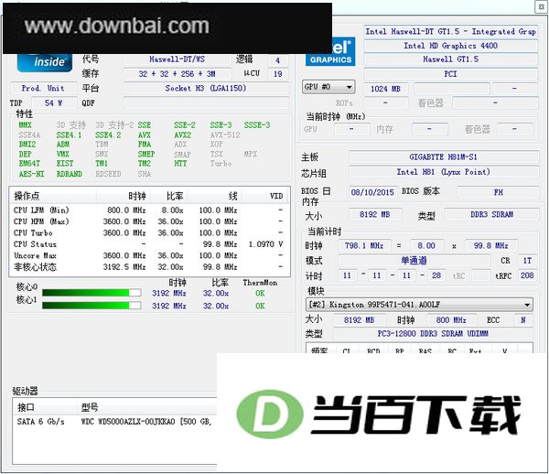
Task: Expand the Kingston 99P5471-041.A00LF module dropdown
Action: [419, 305]
